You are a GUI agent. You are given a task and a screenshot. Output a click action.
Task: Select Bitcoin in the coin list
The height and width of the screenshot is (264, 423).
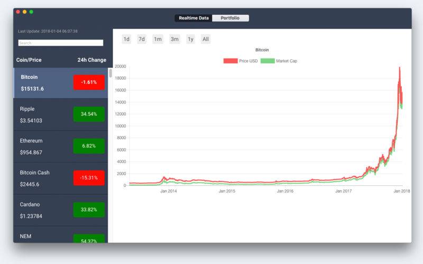coord(61,83)
